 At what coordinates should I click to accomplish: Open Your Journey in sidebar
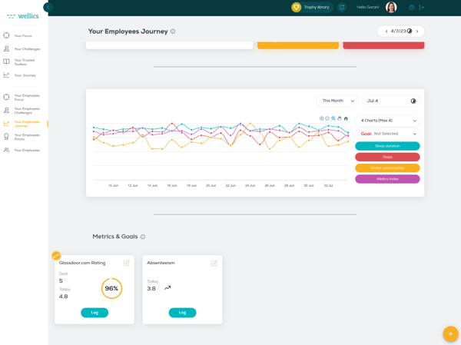click(x=25, y=75)
